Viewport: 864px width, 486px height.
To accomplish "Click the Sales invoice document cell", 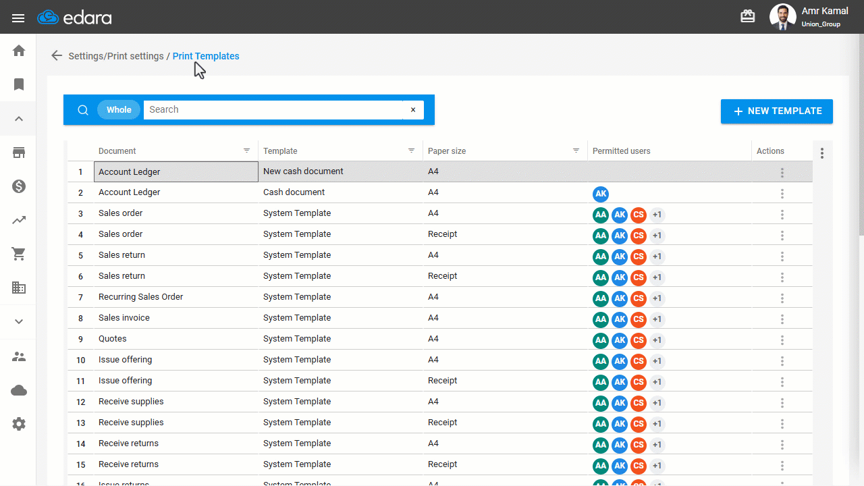I will pos(176,318).
